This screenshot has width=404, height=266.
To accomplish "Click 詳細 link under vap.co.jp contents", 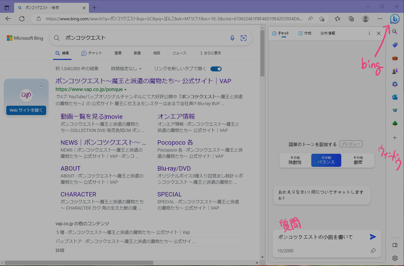I will click(60, 250).
